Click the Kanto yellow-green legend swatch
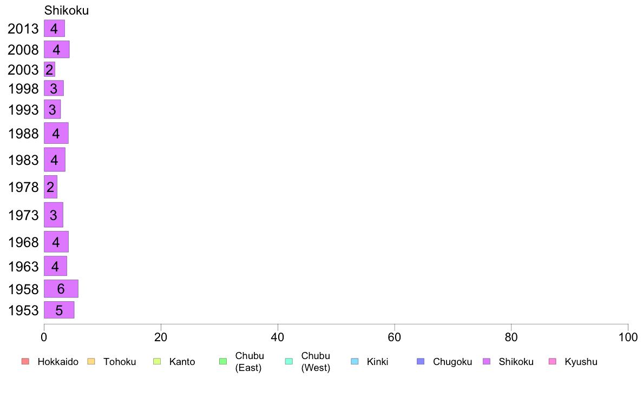 pyautogui.click(x=157, y=362)
